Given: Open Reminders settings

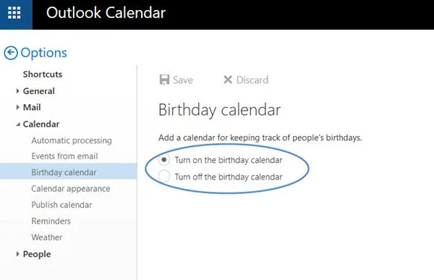Looking at the screenshot, I should [51, 221].
